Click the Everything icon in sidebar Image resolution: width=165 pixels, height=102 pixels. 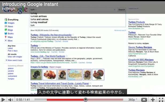coord(6,19)
